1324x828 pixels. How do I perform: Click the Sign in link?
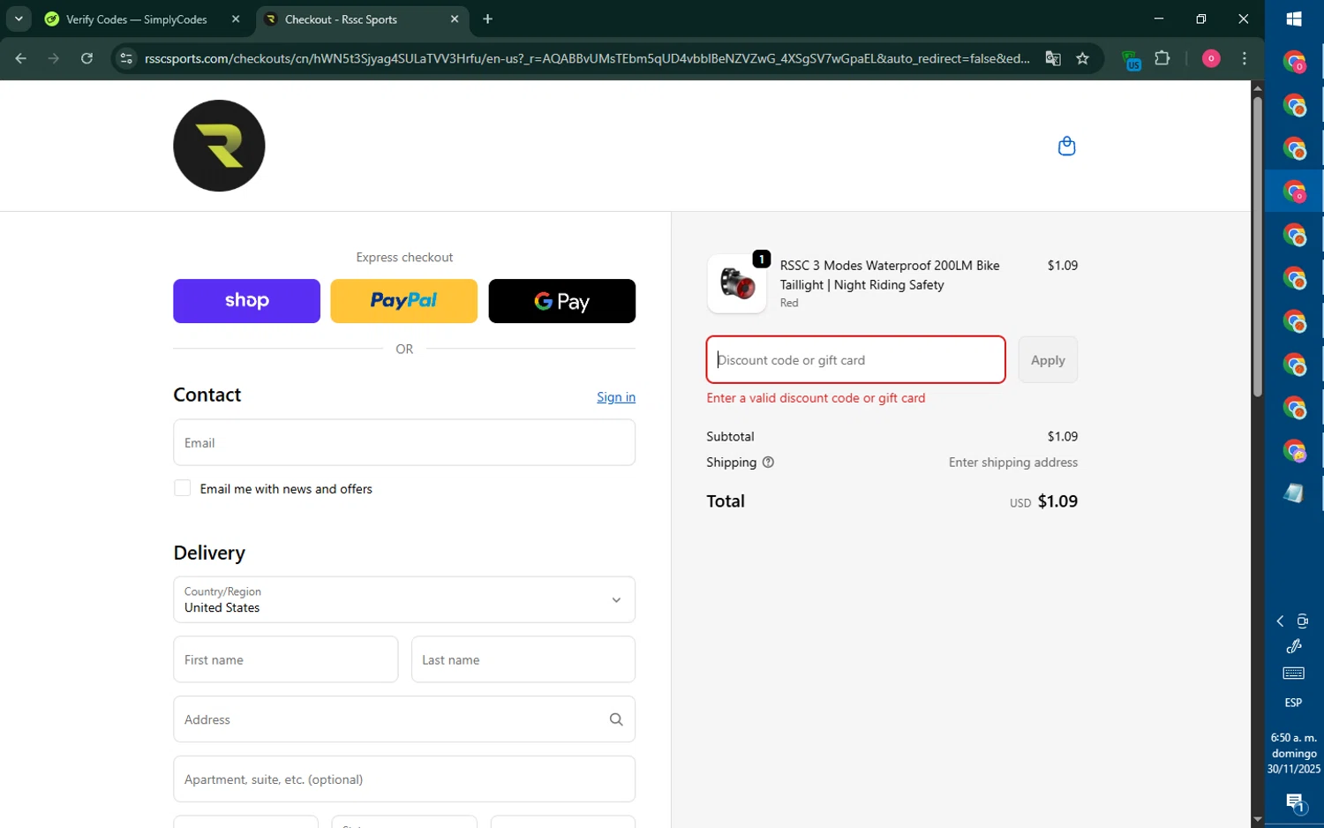[x=616, y=397]
